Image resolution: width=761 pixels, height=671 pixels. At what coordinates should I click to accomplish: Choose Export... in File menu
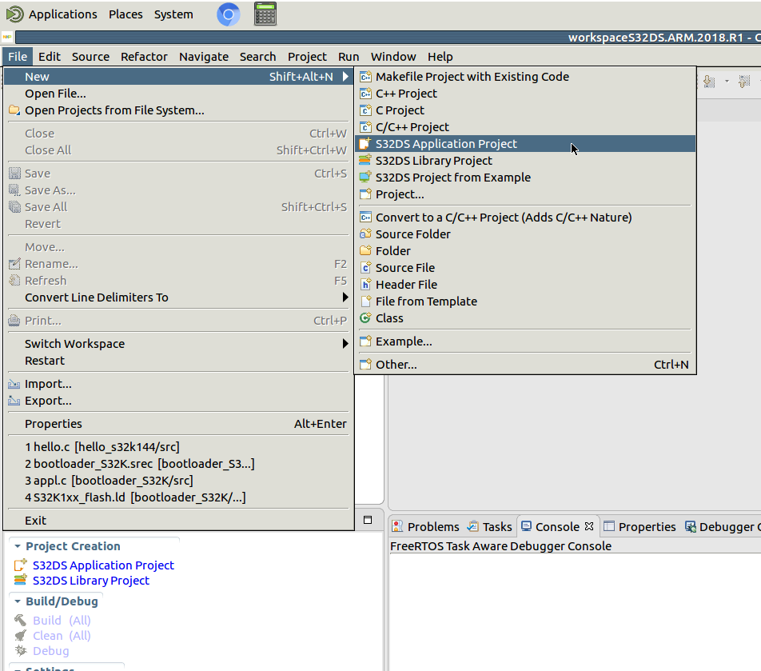[x=178, y=401]
